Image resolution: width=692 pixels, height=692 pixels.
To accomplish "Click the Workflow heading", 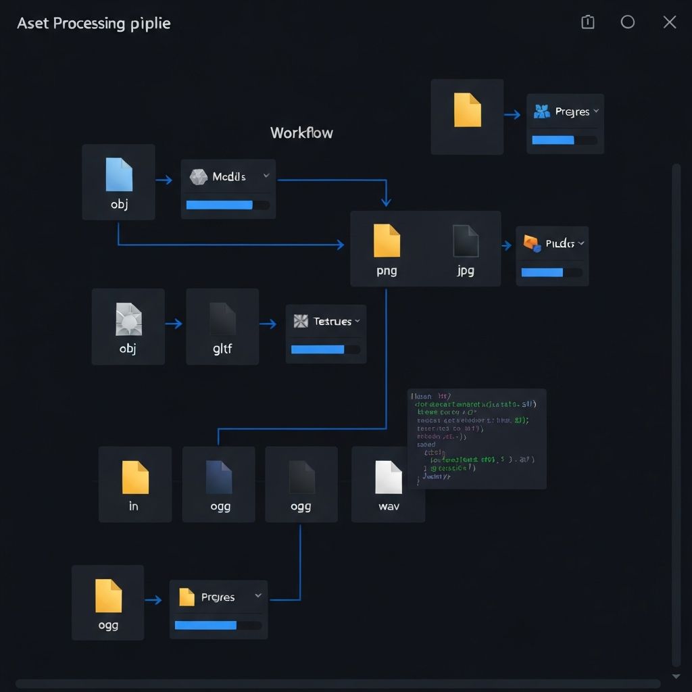I will tap(301, 132).
